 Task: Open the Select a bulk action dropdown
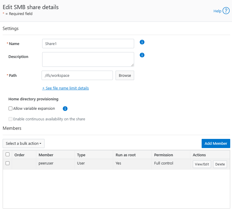(x=24, y=144)
